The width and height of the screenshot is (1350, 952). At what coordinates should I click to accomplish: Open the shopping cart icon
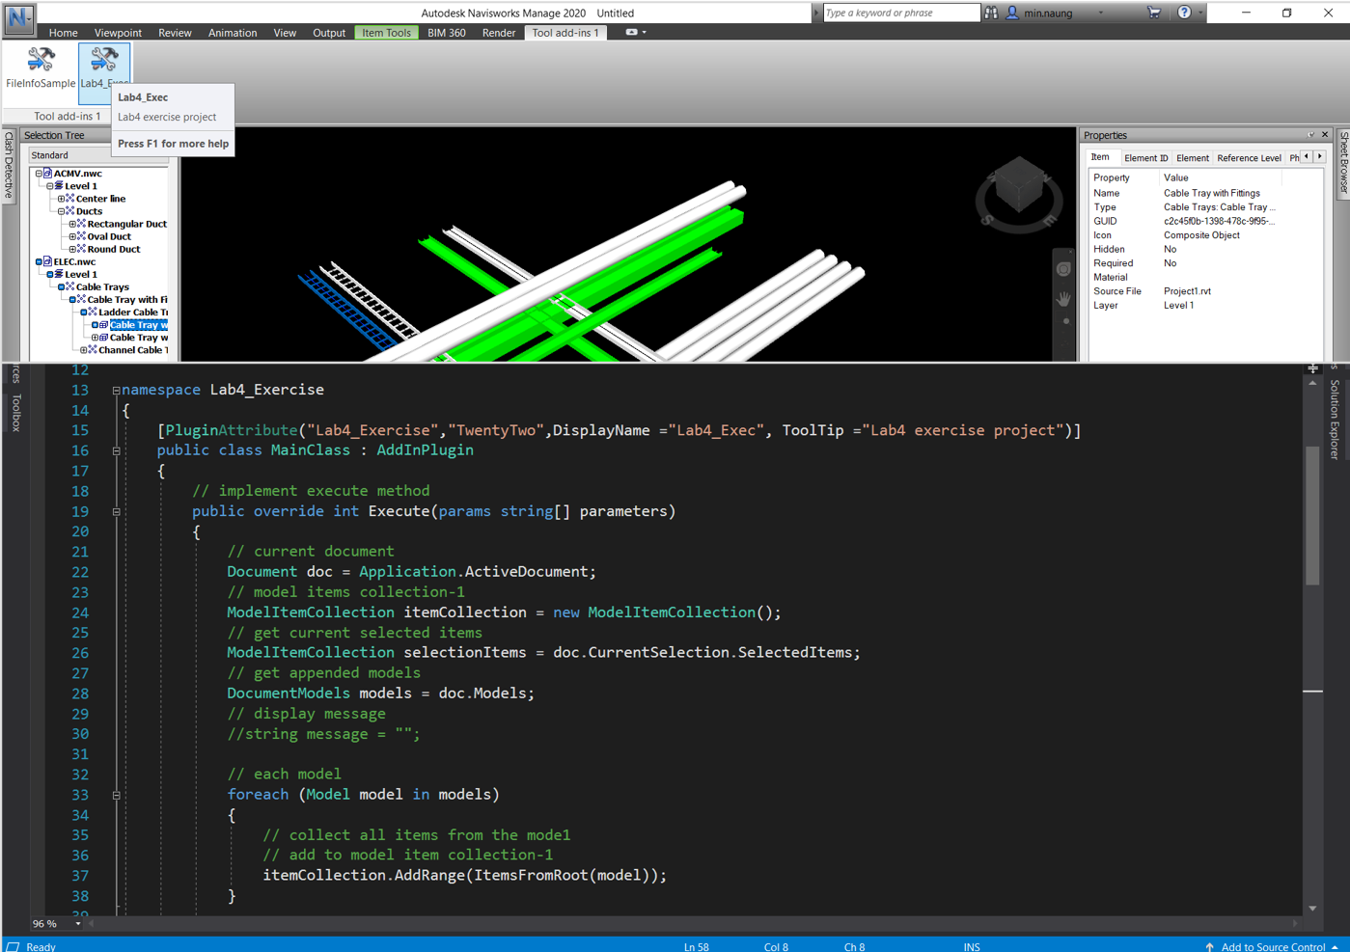[x=1154, y=13]
